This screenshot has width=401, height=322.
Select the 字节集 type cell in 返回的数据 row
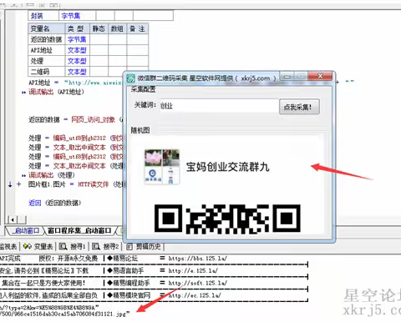point(77,39)
